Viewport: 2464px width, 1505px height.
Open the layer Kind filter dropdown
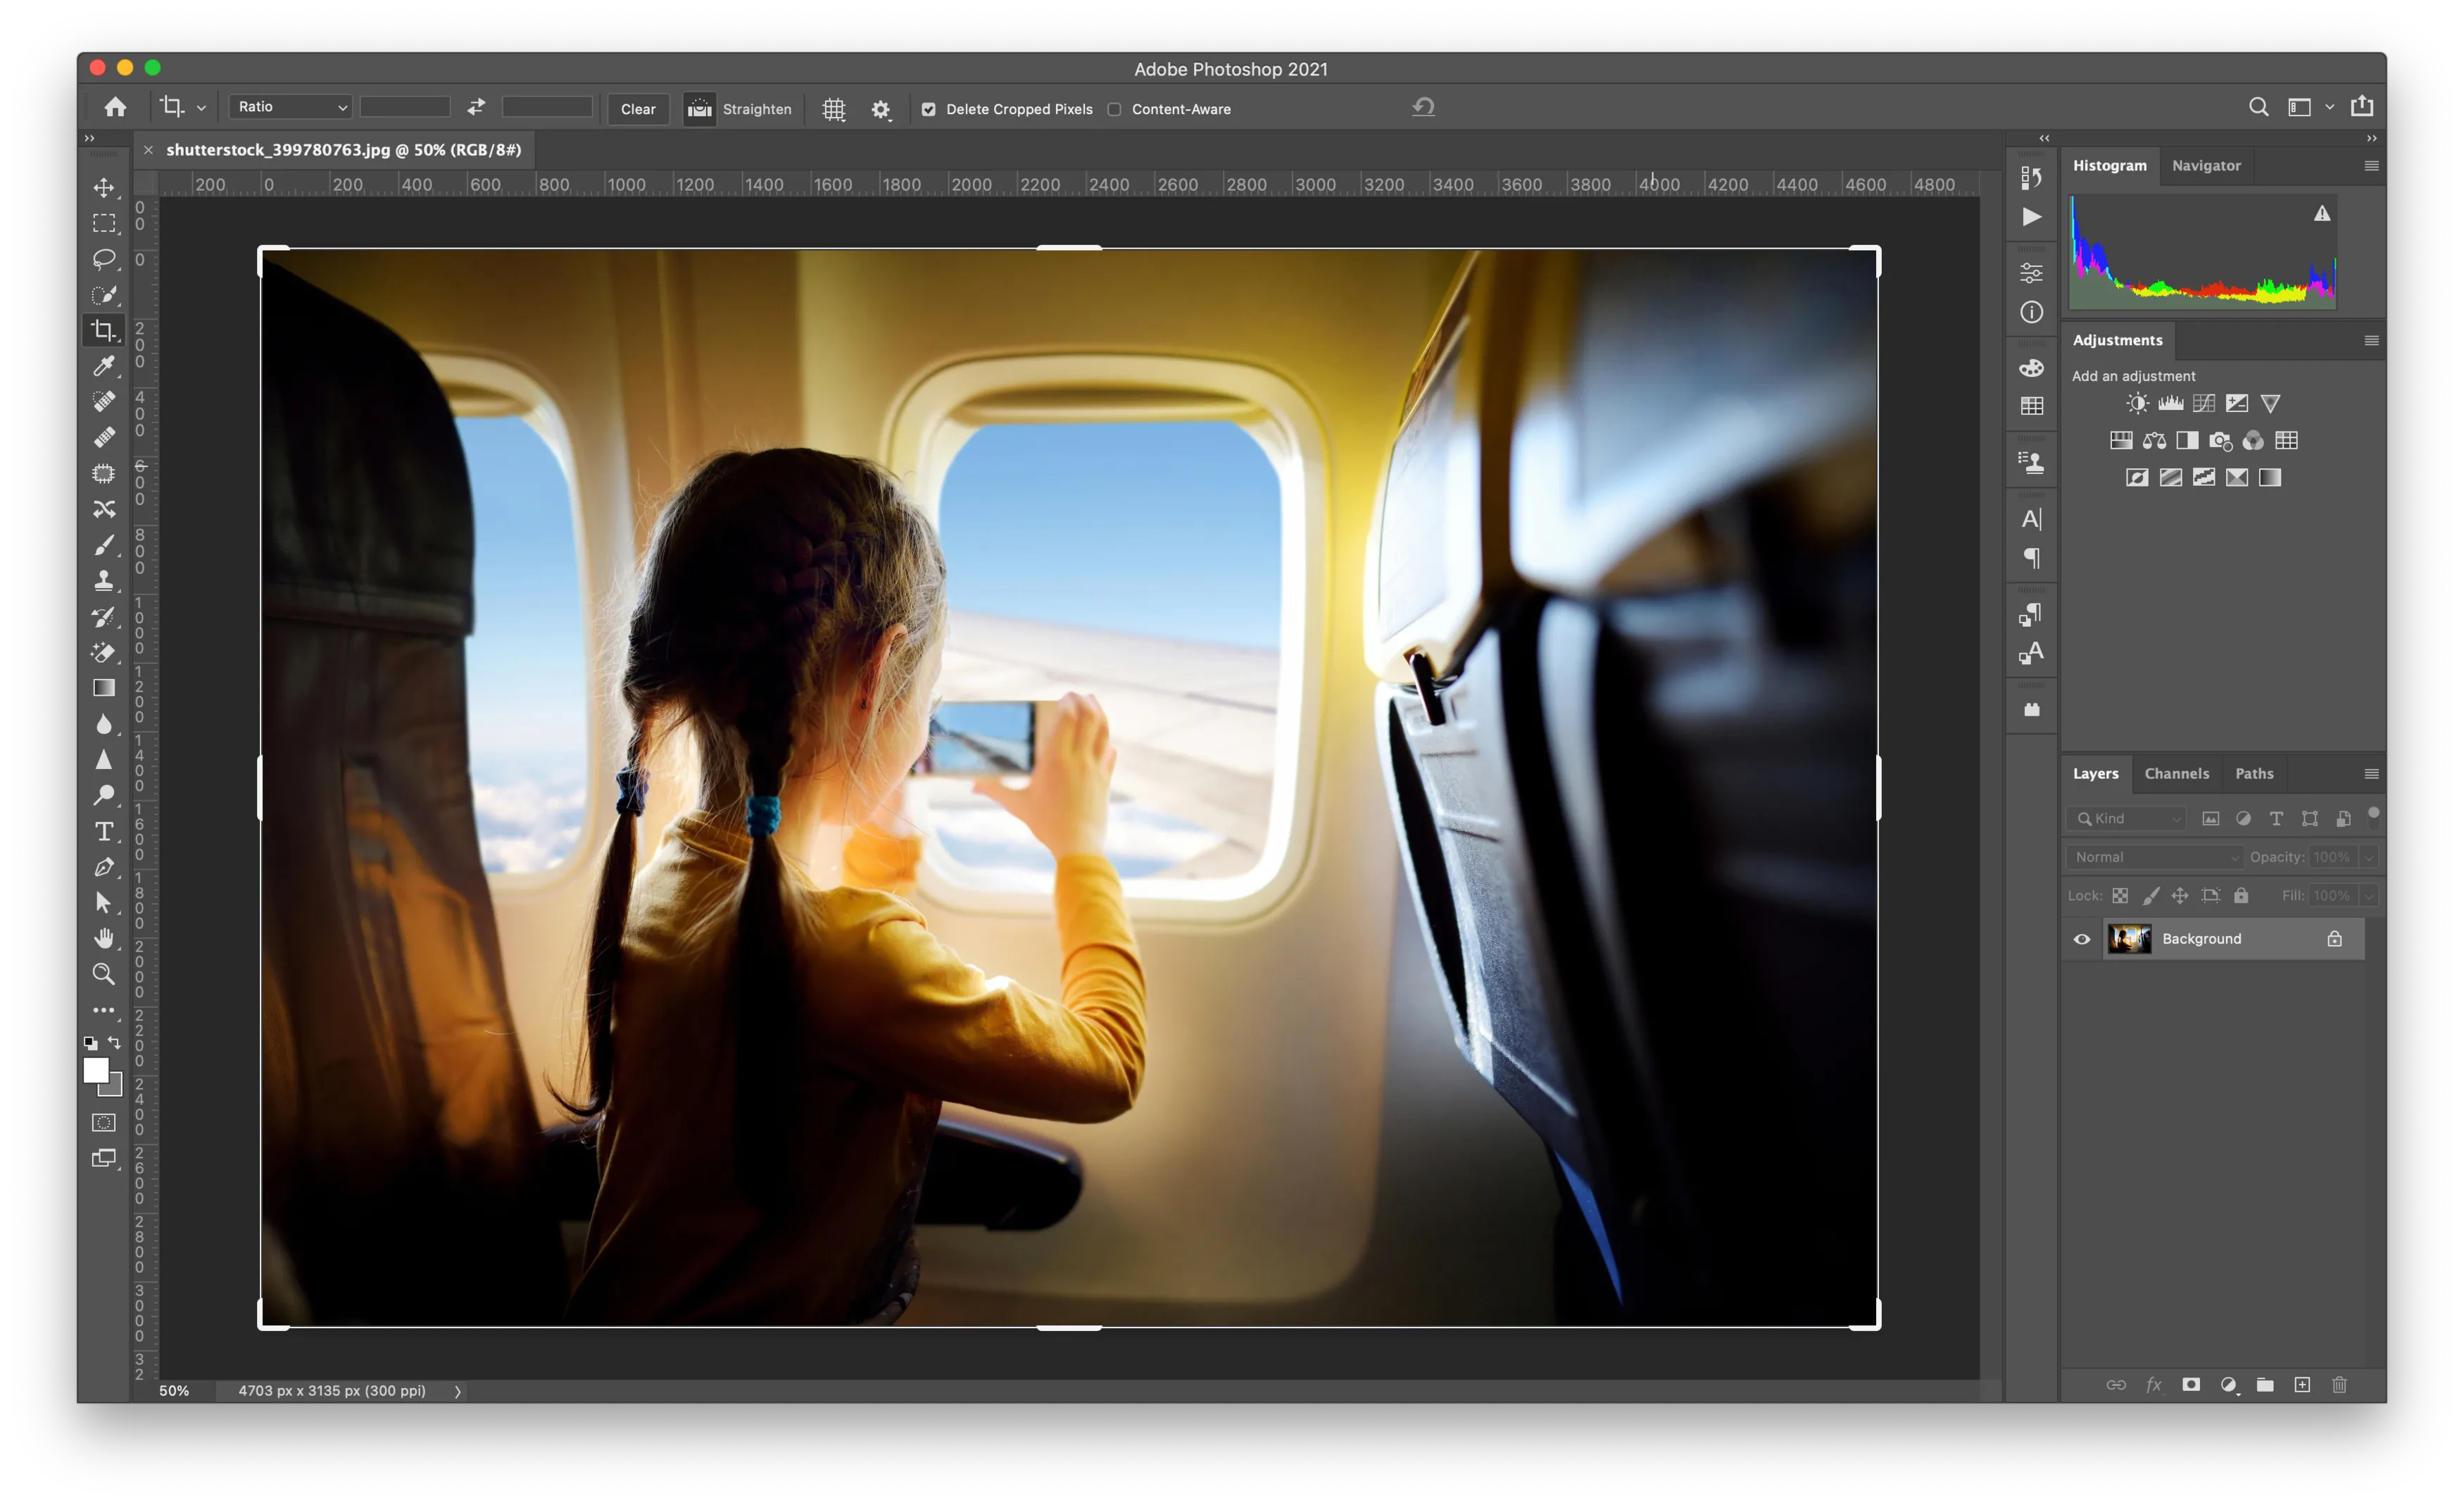pyautogui.click(x=2127, y=818)
